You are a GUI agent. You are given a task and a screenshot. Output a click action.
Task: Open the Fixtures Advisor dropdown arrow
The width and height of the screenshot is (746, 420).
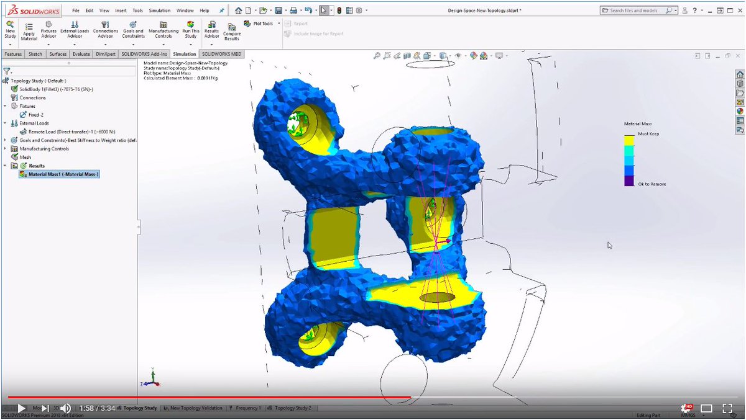pyautogui.click(x=48, y=44)
